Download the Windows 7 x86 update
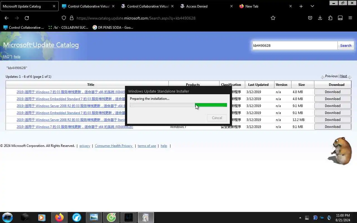 tap(332, 92)
